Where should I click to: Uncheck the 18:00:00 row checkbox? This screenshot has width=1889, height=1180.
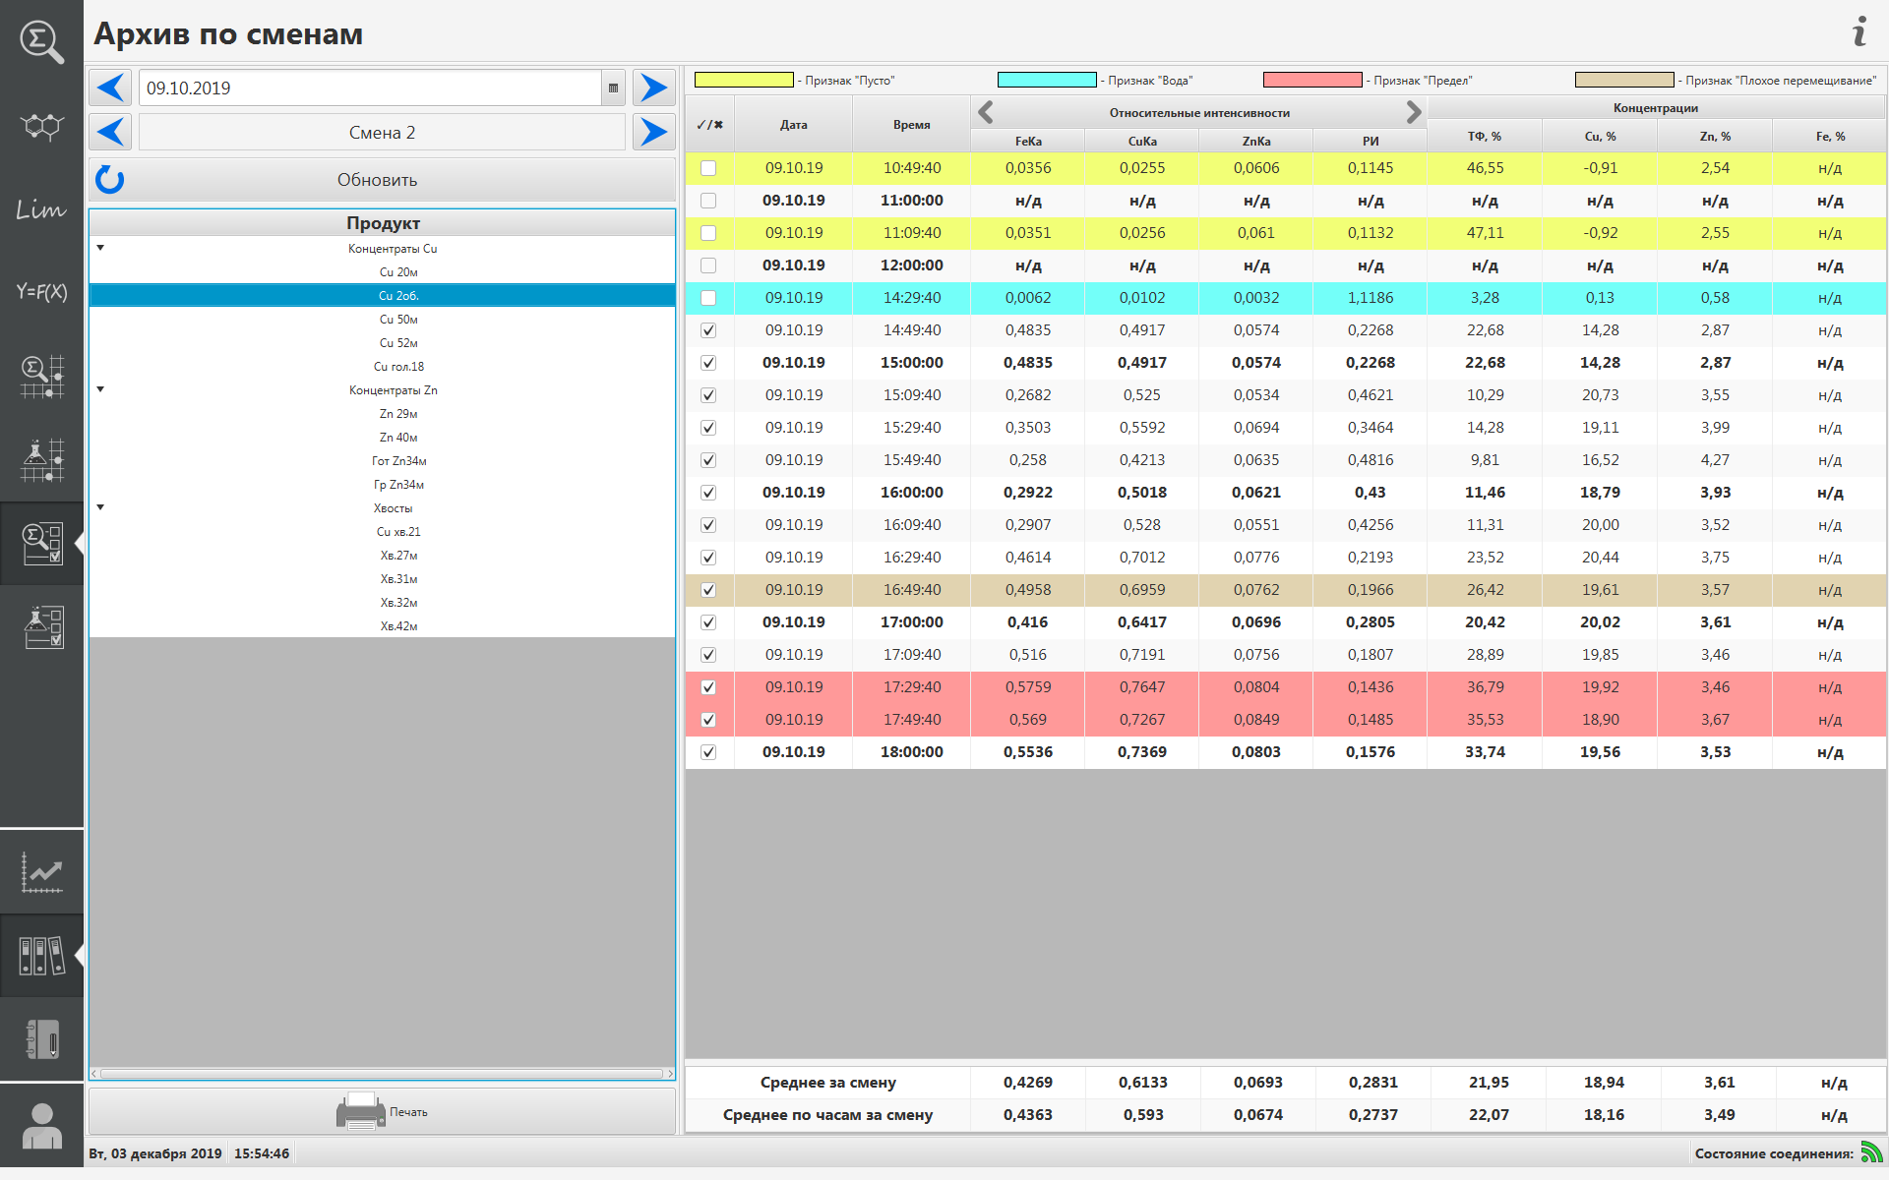pyautogui.click(x=708, y=752)
